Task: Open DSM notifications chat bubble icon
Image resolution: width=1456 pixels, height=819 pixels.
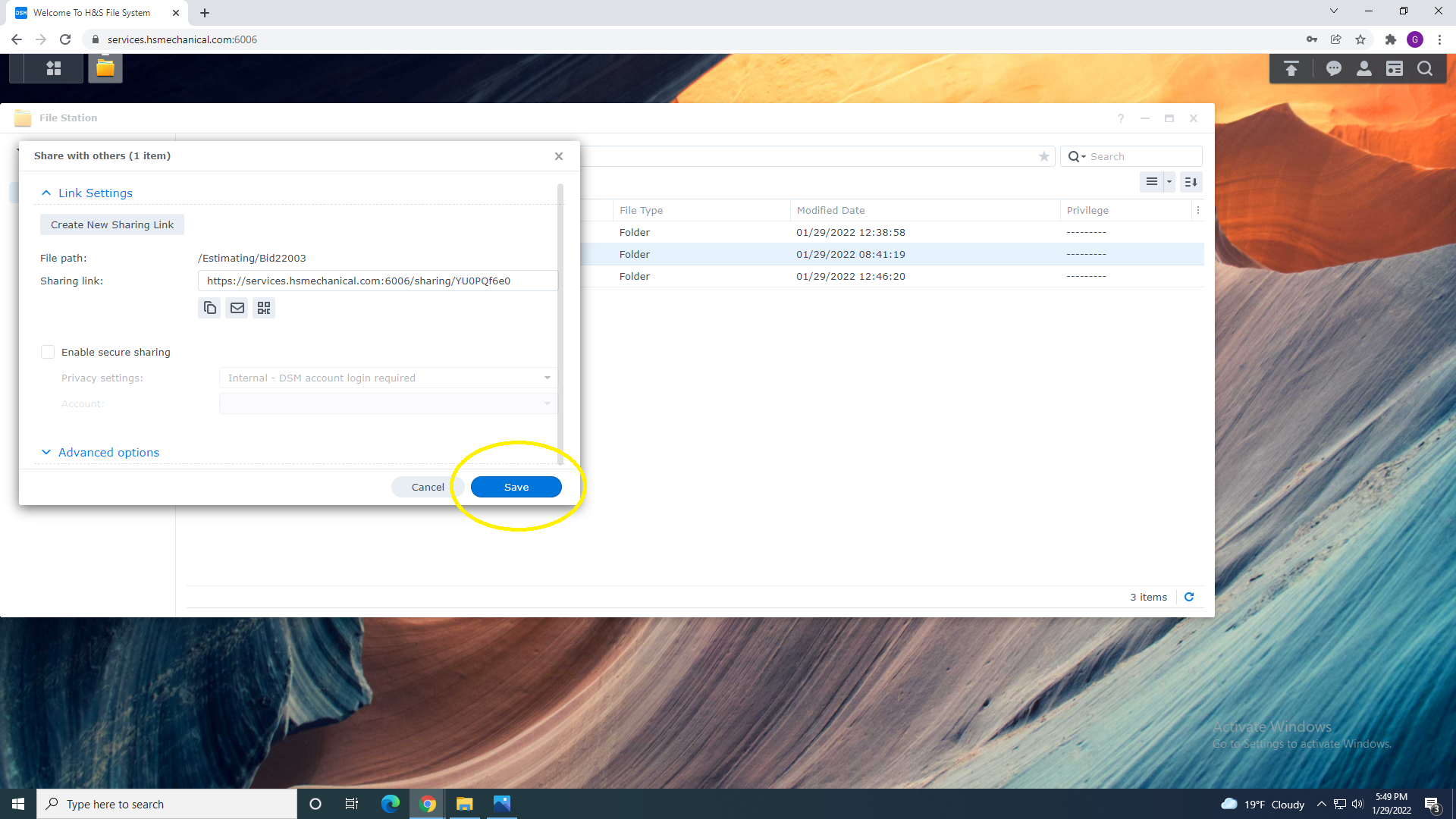Action: click(1333, 69)
